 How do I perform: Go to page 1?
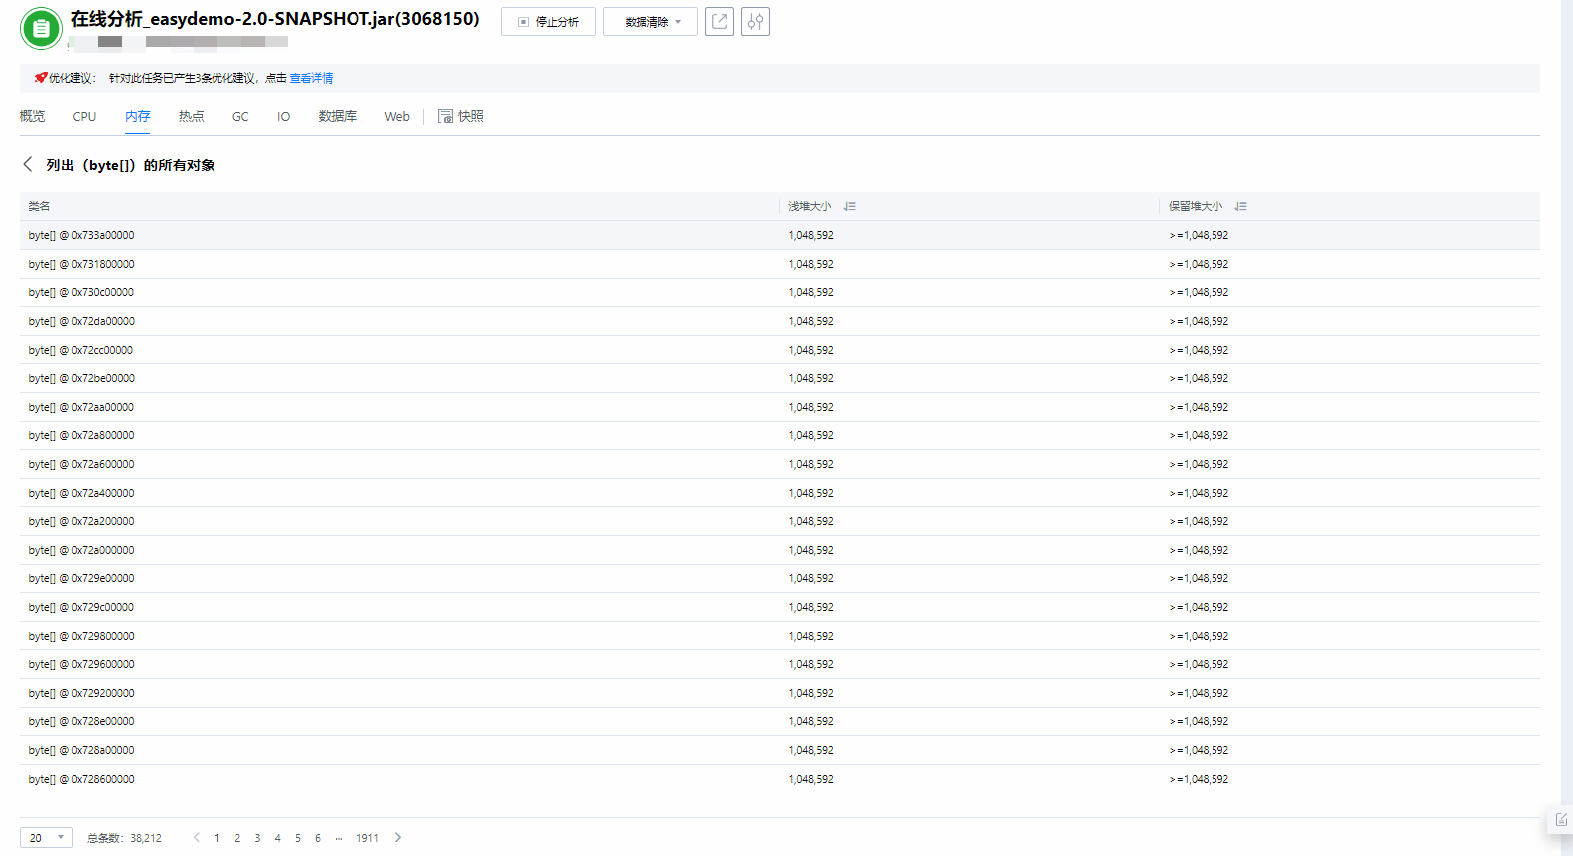point(217,838)
